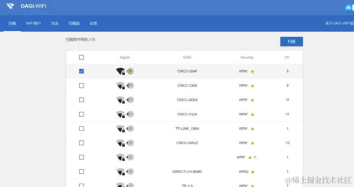
Task: Uncheck the CMCC-QtAF network checkbox
Action: point(81,71)
